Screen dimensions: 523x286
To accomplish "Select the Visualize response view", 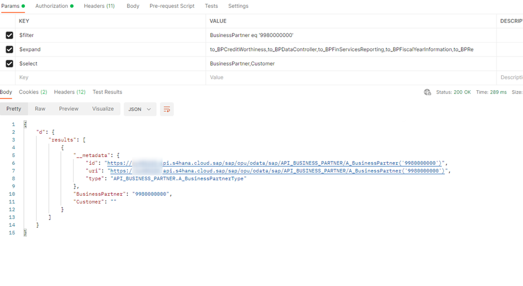I will [x=103, y=109].
